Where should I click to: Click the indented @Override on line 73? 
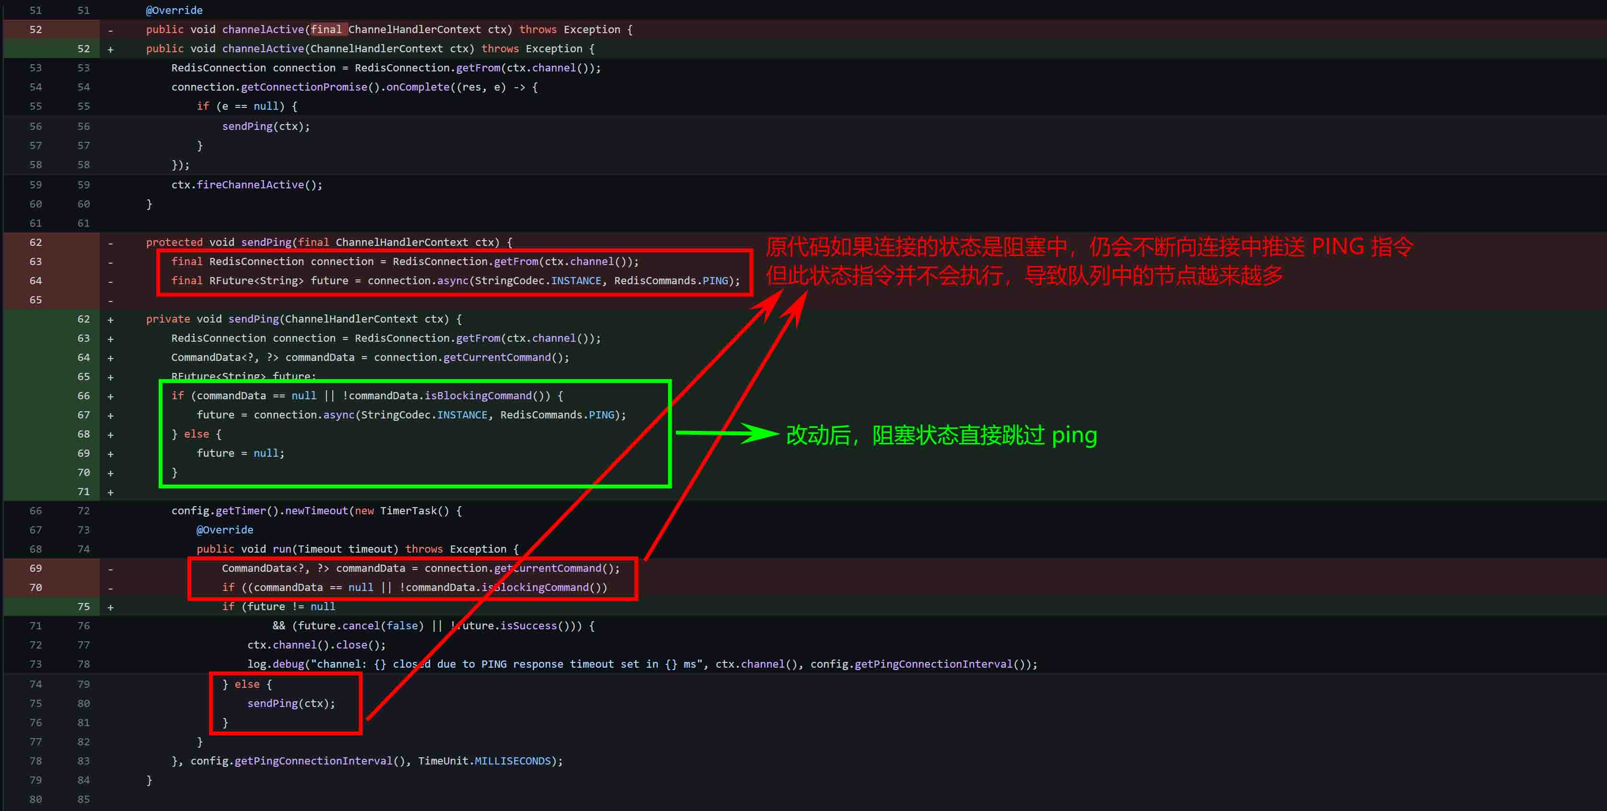[224, 530]
